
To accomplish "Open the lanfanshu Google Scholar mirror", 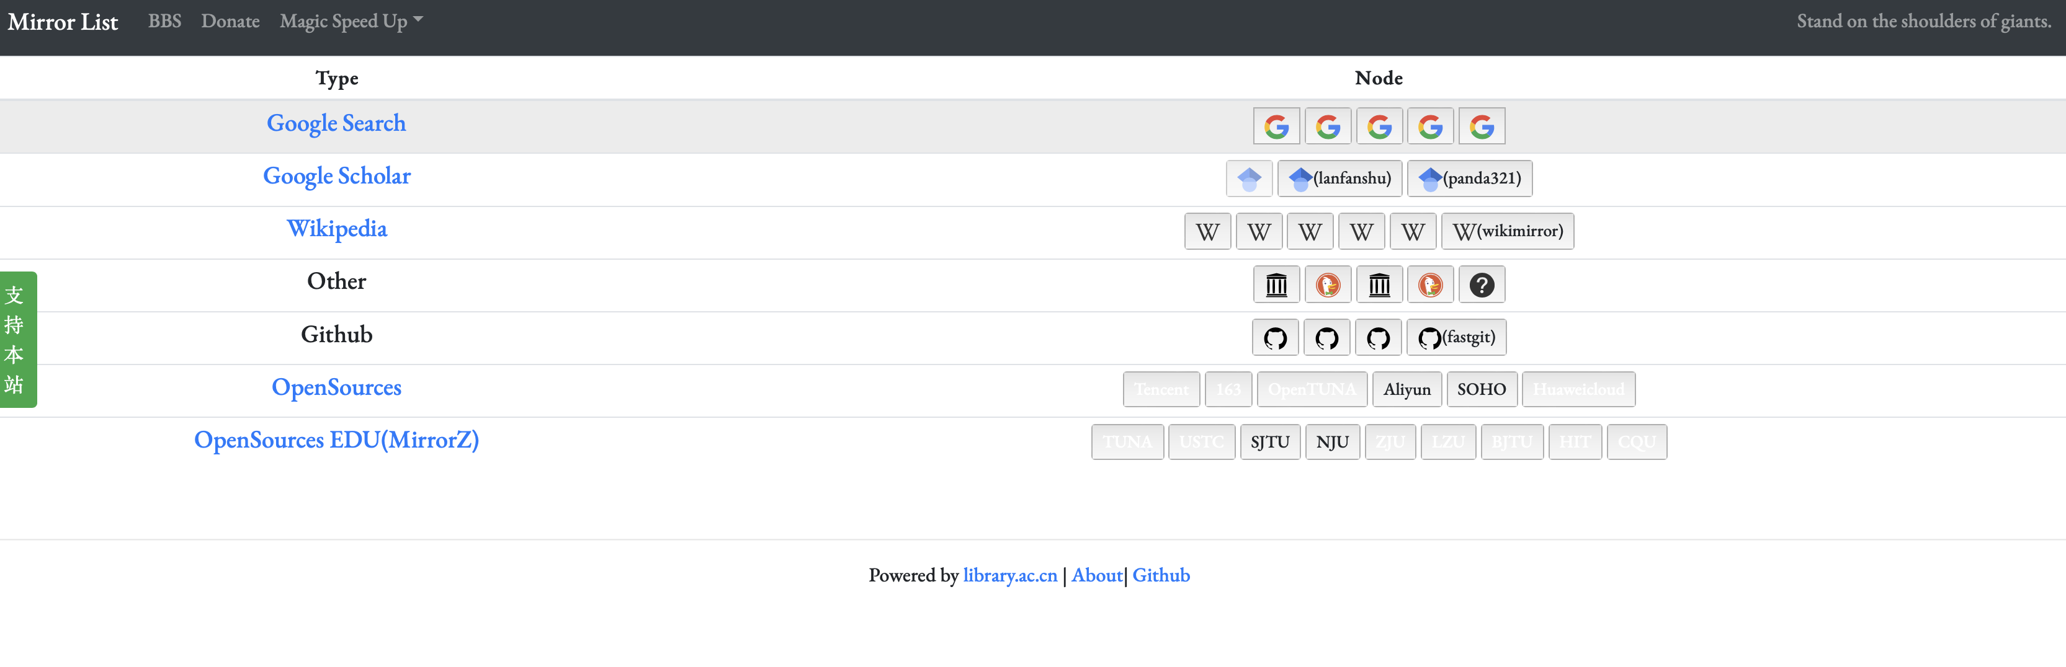I will [x=1339, y=178].
